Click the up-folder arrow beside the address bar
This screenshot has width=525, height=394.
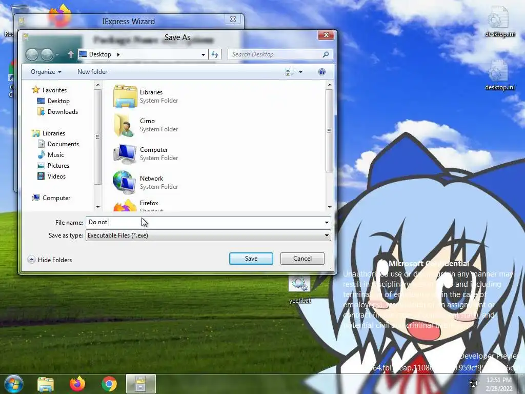pos(70,54)
